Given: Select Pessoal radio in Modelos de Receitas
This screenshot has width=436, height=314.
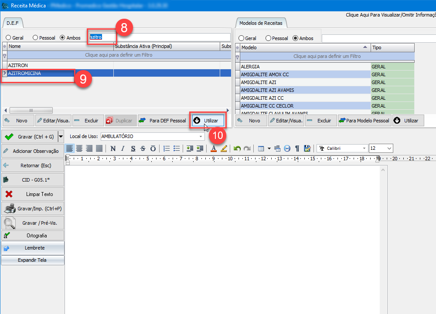Looking at the screenshot, I should pyautogui.click(x=268, y=38).
